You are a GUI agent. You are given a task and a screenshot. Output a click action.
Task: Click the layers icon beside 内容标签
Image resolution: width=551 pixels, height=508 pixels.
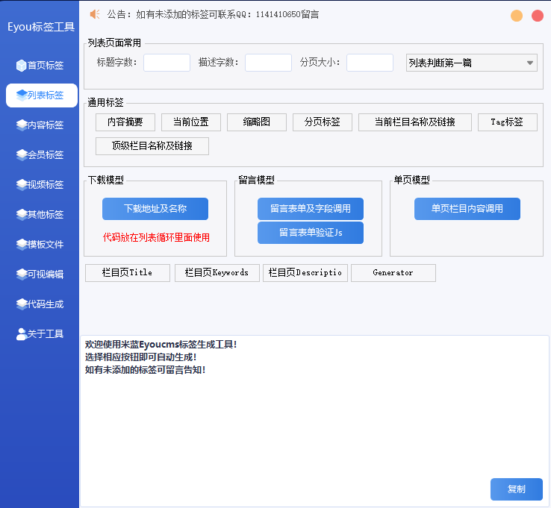click(x=22, y=125)
